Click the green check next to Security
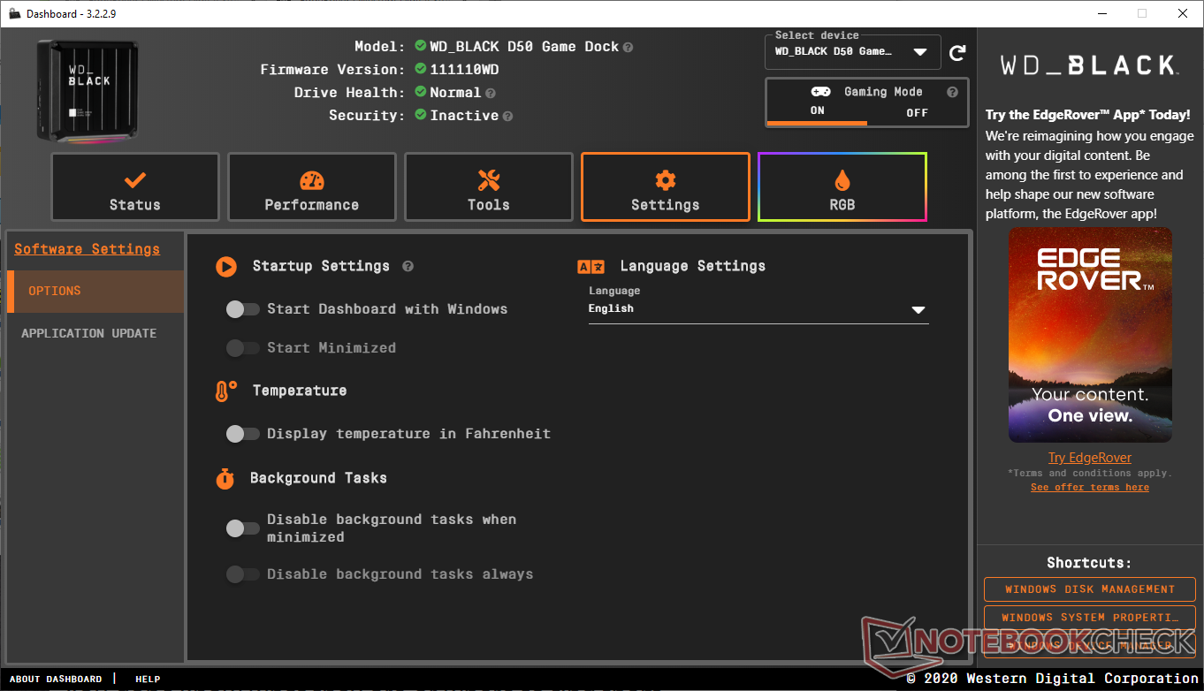1204x691 pixels. coord(421,116)
